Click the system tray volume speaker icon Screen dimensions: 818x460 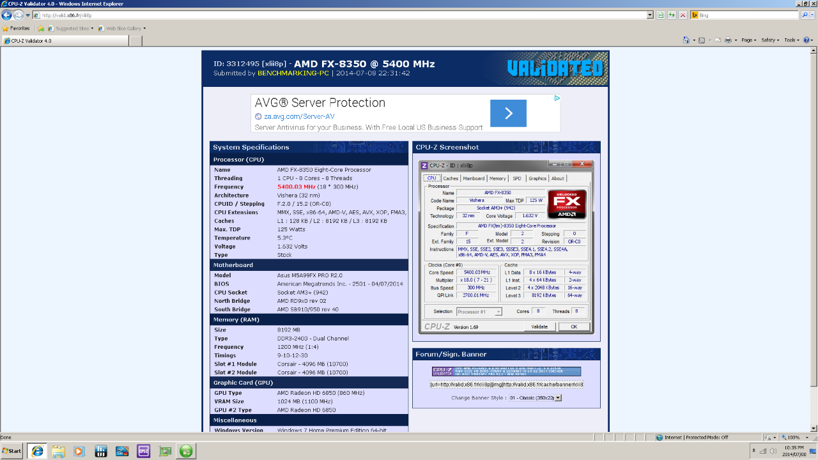tap(775, 451)
